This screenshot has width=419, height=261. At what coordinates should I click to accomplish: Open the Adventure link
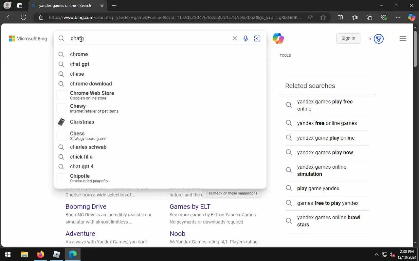[80, 234]
